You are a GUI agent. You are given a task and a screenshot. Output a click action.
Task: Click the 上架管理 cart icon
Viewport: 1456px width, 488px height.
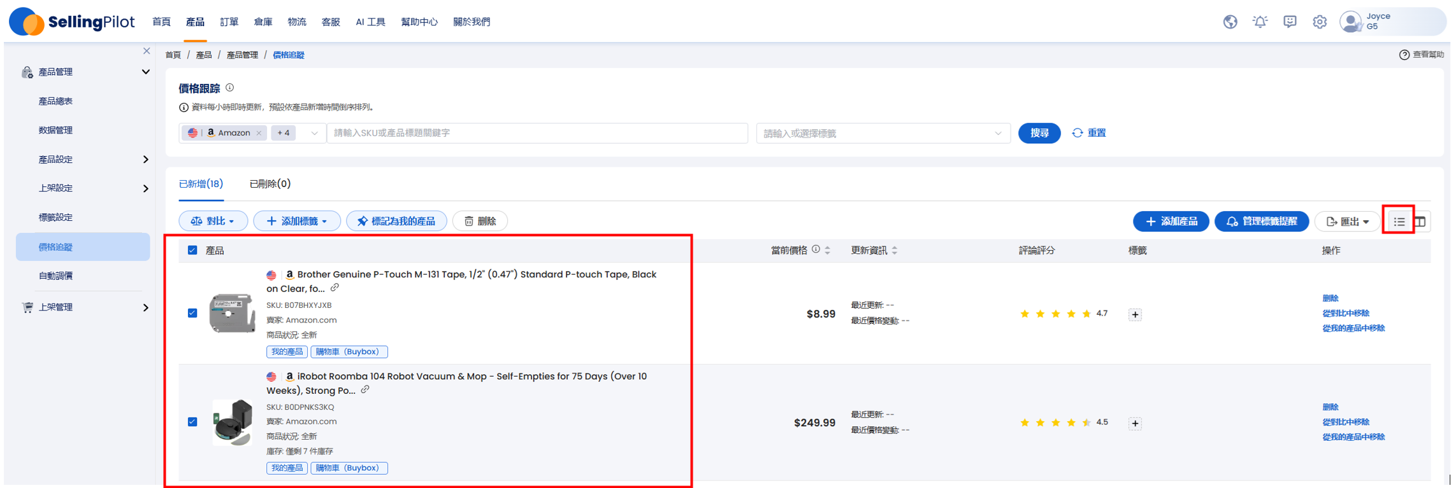click(27, 307)
